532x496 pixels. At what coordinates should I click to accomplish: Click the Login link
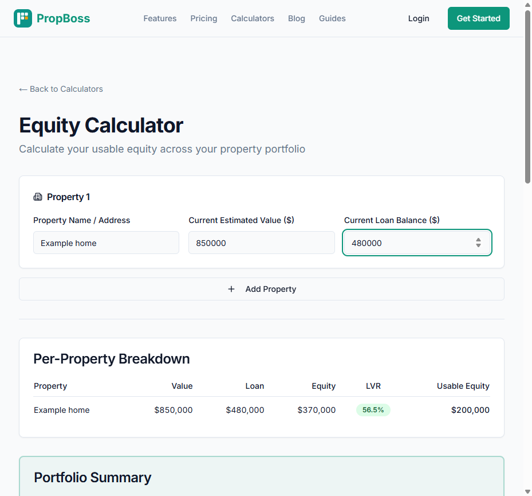click(x=419, y=18)
